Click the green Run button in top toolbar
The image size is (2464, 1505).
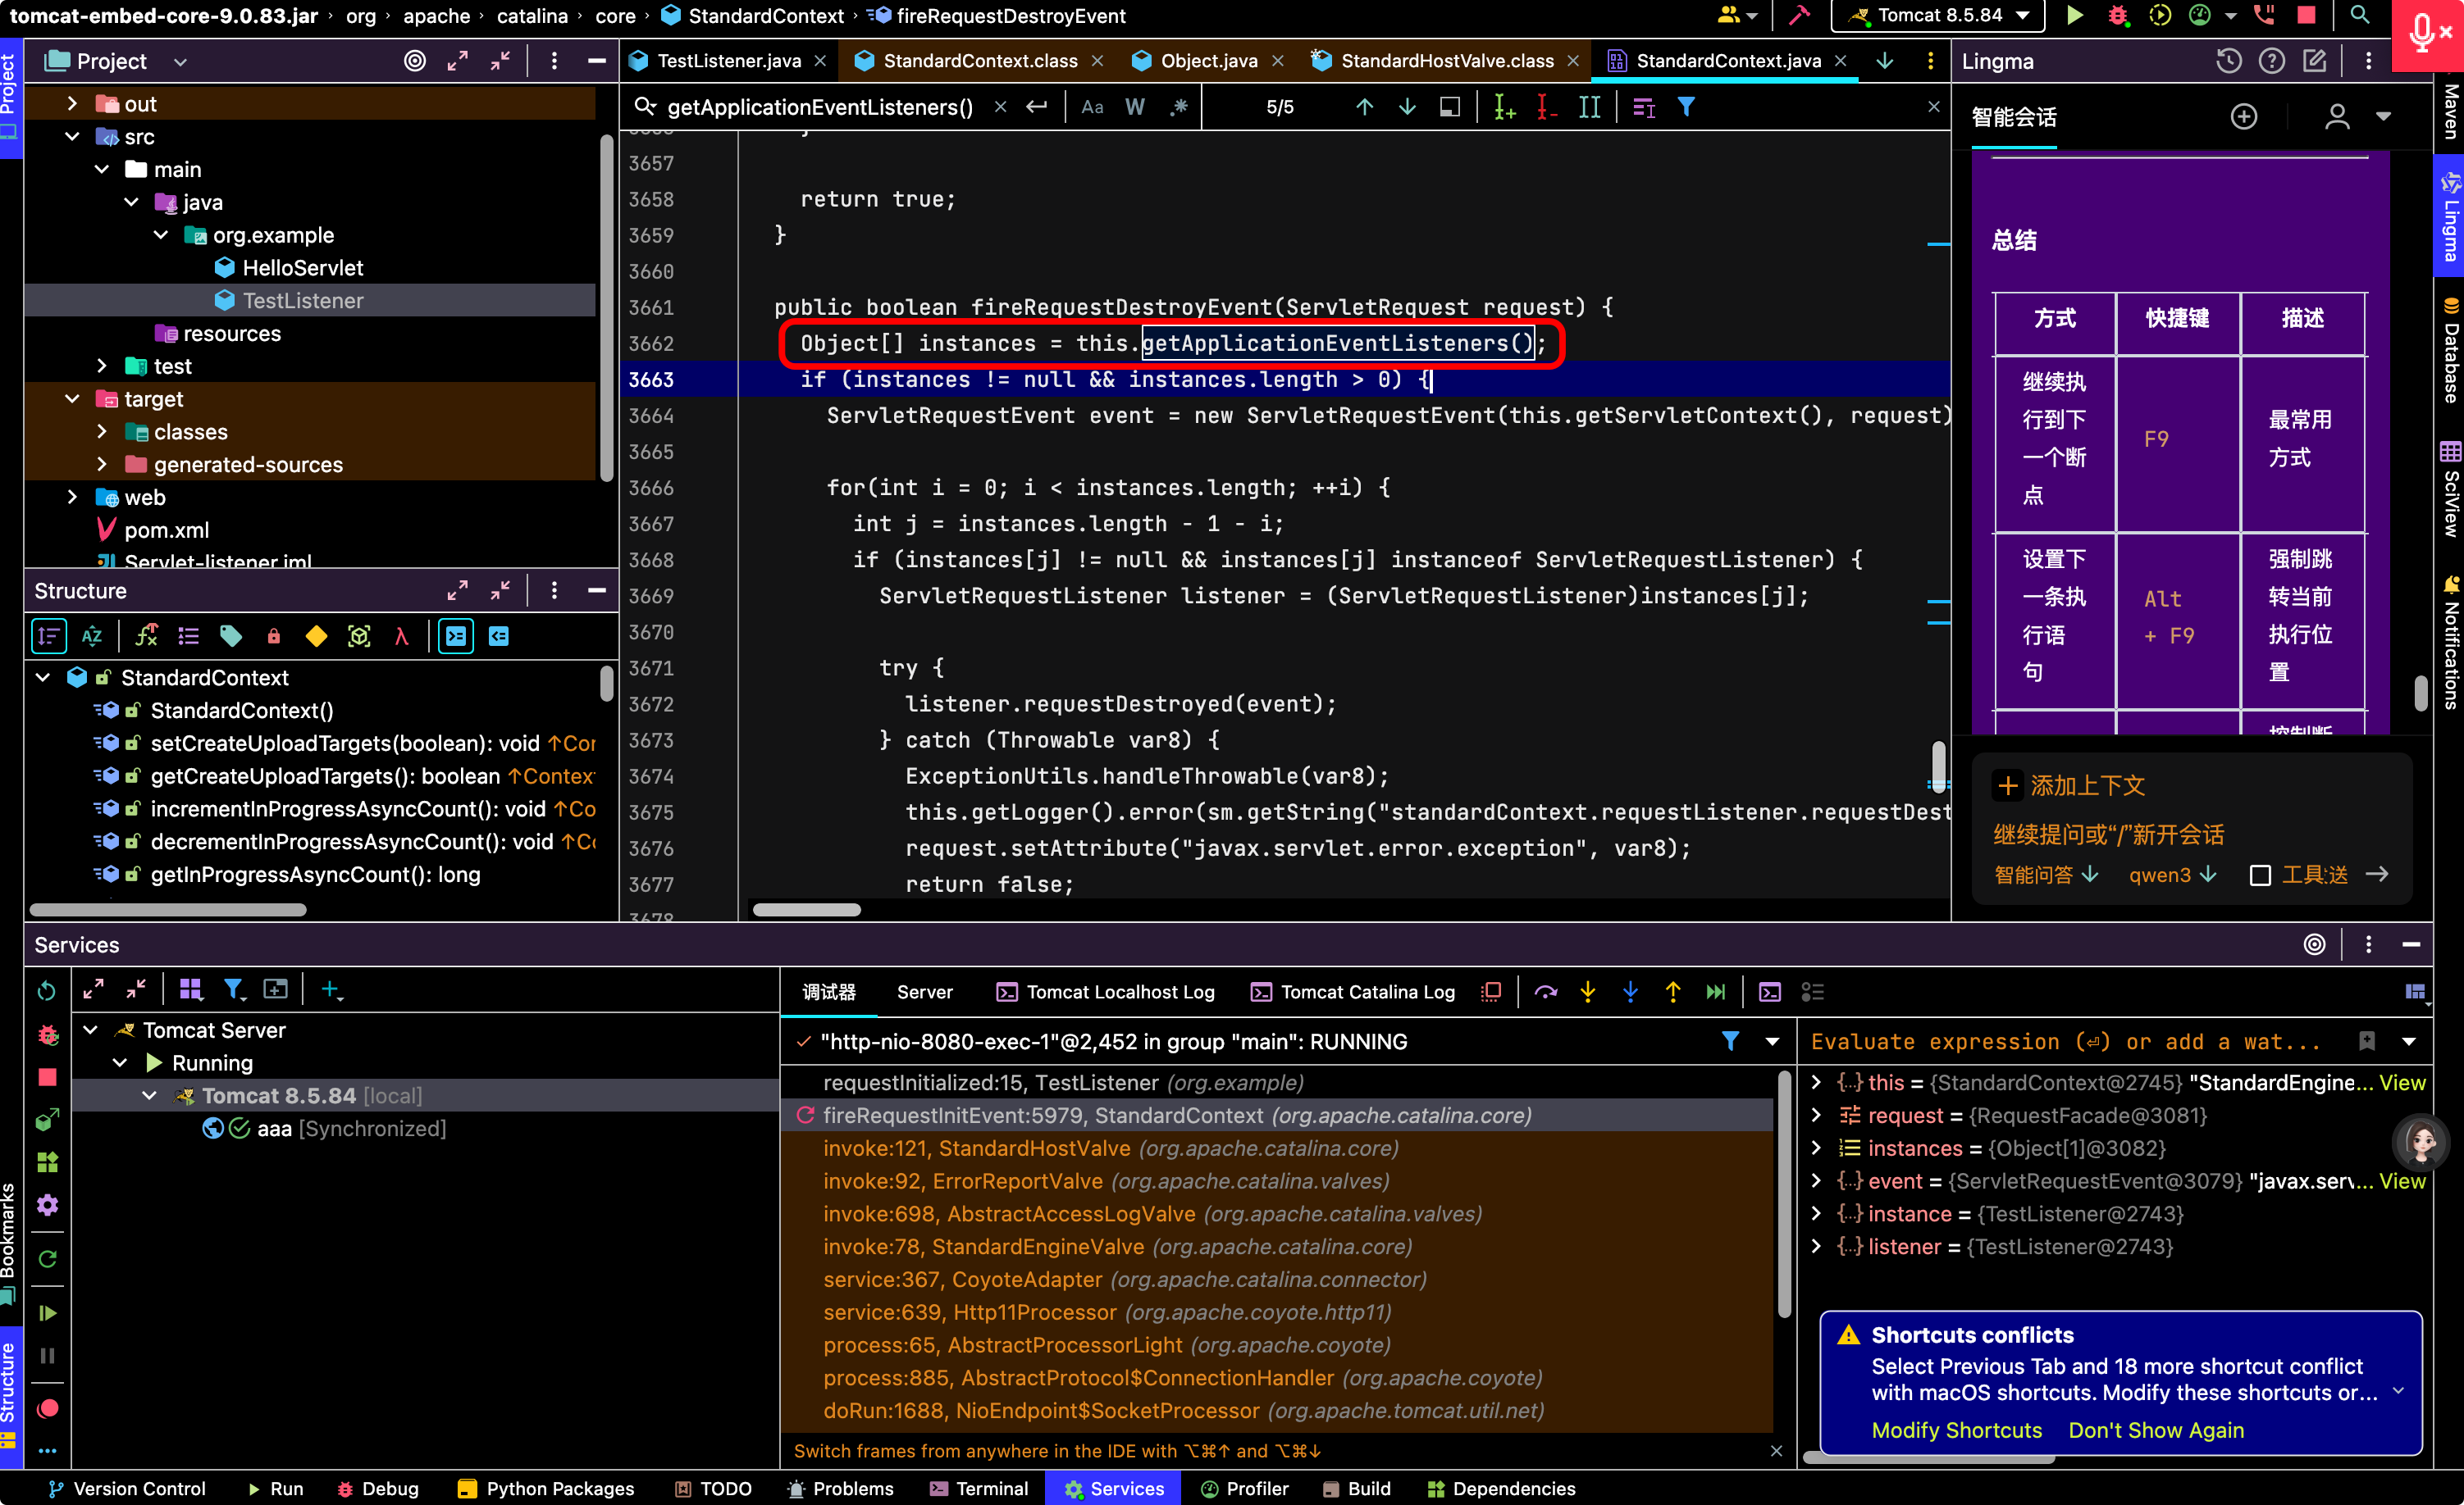point(2075,16)
